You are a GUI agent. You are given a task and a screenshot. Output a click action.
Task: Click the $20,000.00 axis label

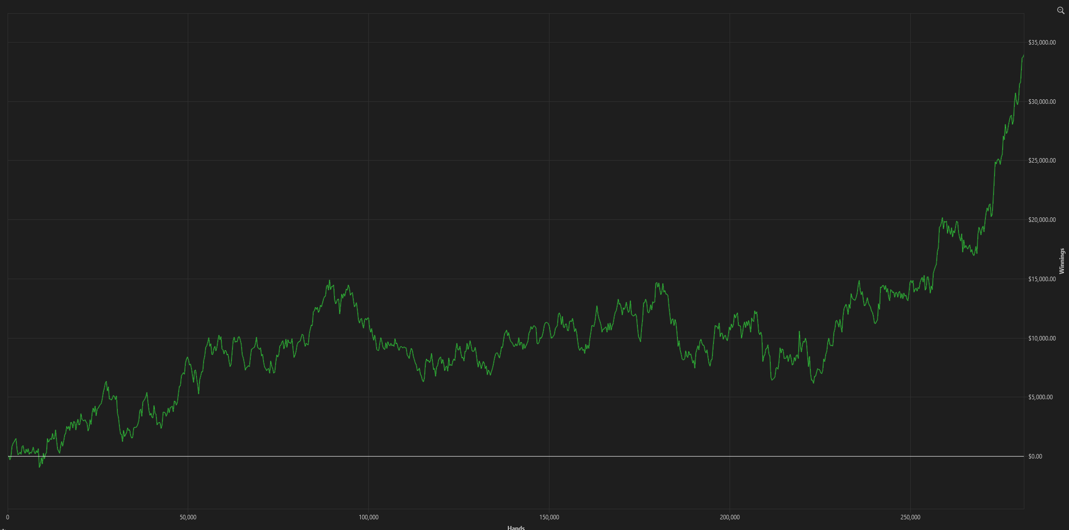(x=1042, y=220)
